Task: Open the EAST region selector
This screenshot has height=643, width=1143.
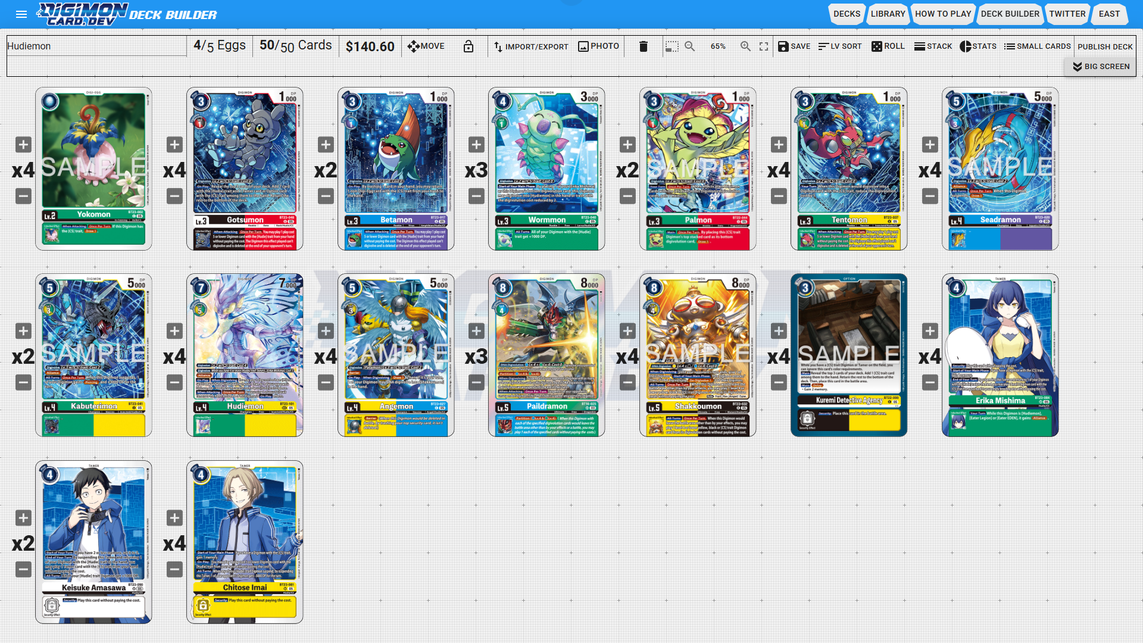Action: (1109, 14)
